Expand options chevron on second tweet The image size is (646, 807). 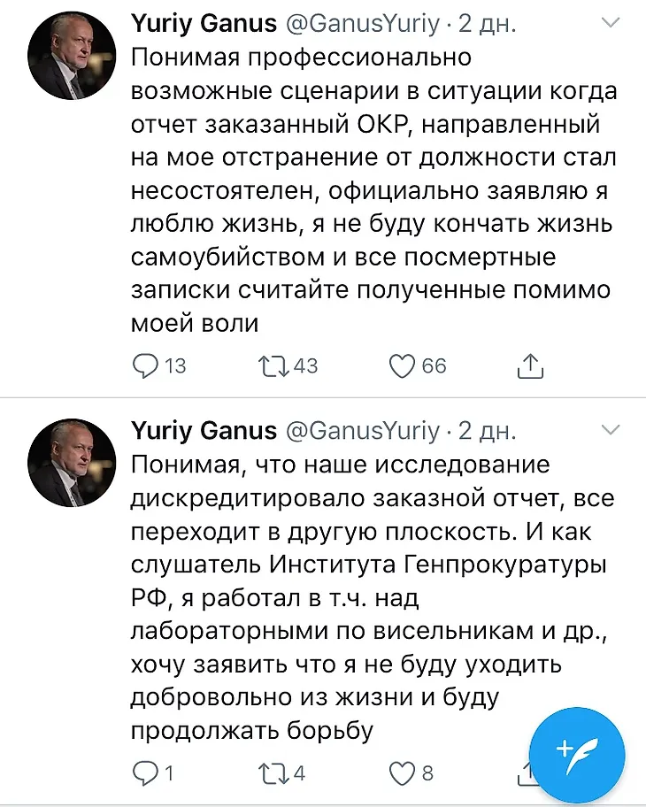pos(611,430)
